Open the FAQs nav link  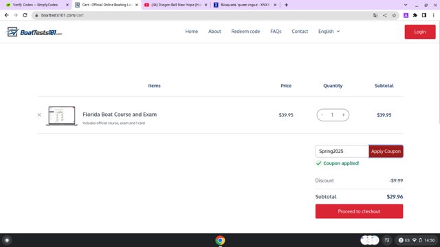click(x=276, y=32)
